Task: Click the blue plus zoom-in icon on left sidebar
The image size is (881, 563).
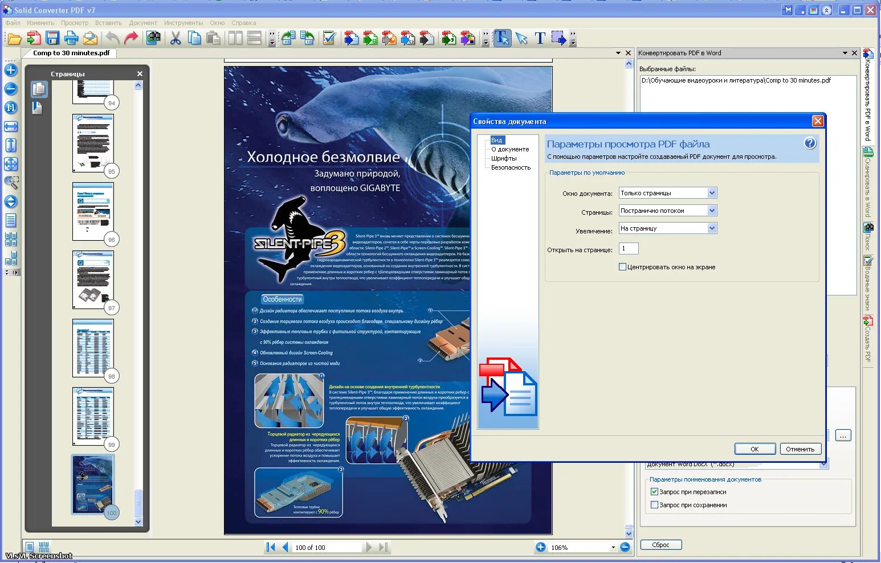Action: 11,70
